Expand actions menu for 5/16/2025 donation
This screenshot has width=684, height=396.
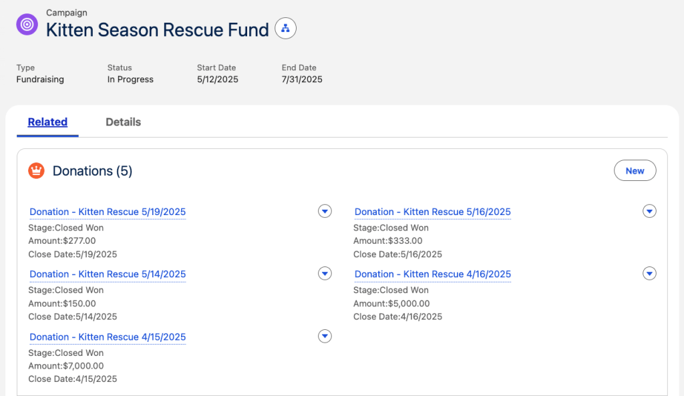click(649, 211)
